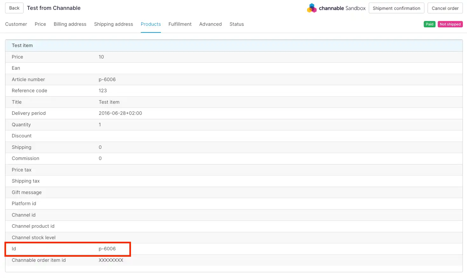The image size is (467, 278).
Task: Click the Channable cube logo icon
Action: 312,8
